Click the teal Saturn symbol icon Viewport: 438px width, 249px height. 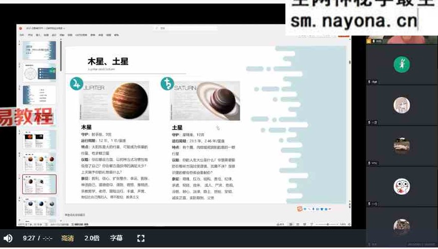pyautogui.click(x=167, y=83)
